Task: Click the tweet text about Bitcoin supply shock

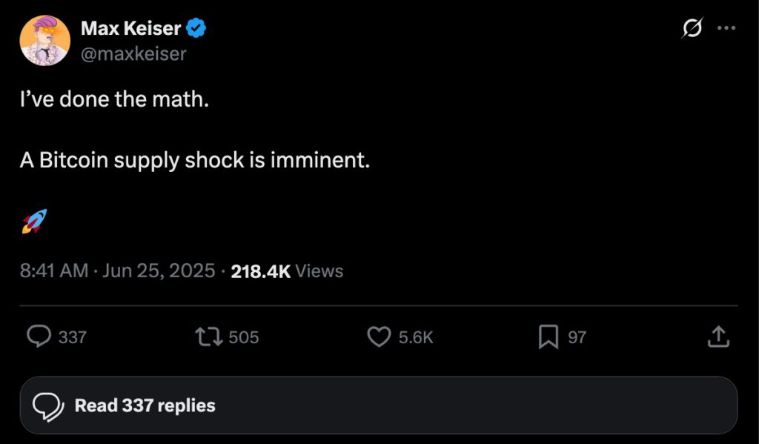Action: coord(194,160)
